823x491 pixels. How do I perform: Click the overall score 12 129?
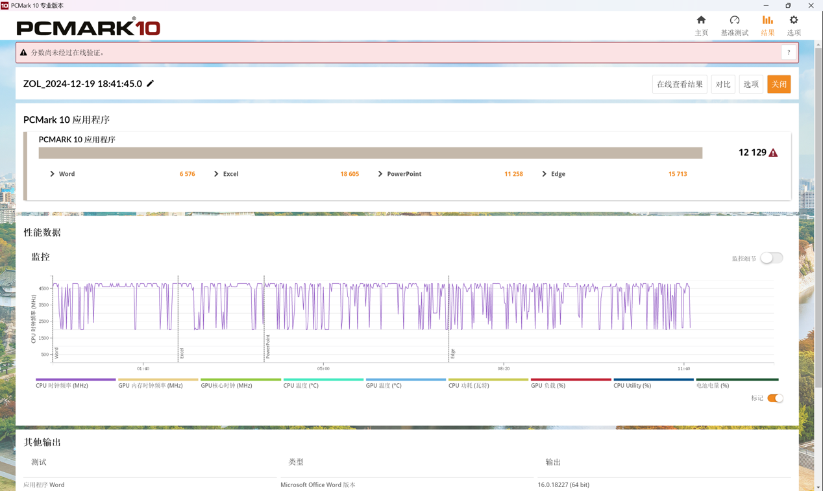tap(752, 153)
